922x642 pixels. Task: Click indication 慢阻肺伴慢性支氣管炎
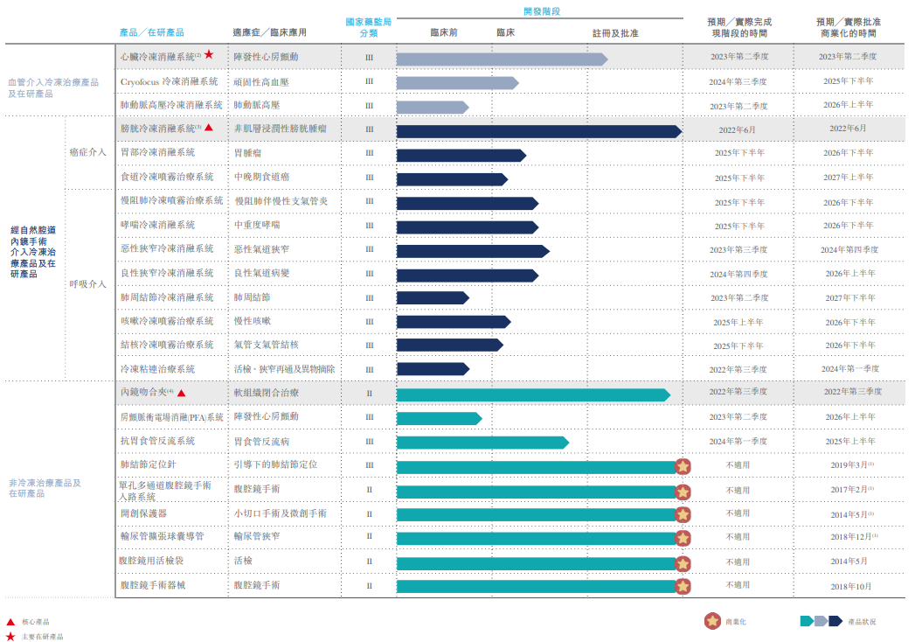(281, 201)
